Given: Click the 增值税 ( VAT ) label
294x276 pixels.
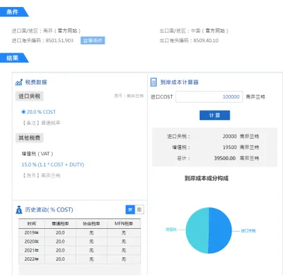Looking at the screenshot, I should (x=37, y=154).
